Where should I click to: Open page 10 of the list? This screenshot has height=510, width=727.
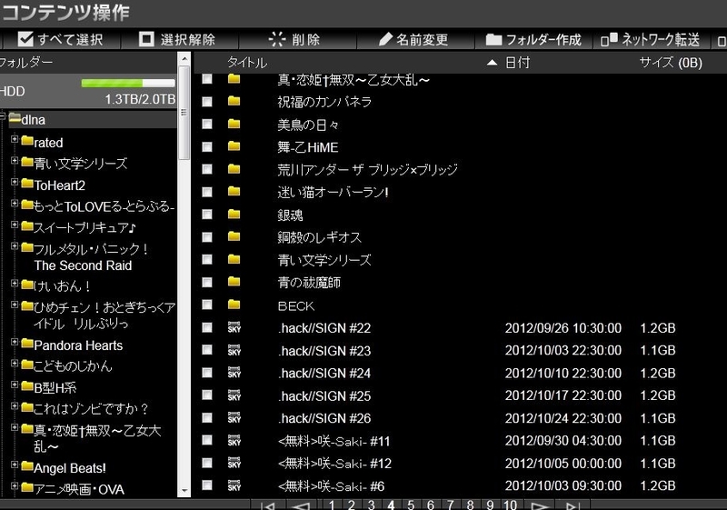point(510,505)
